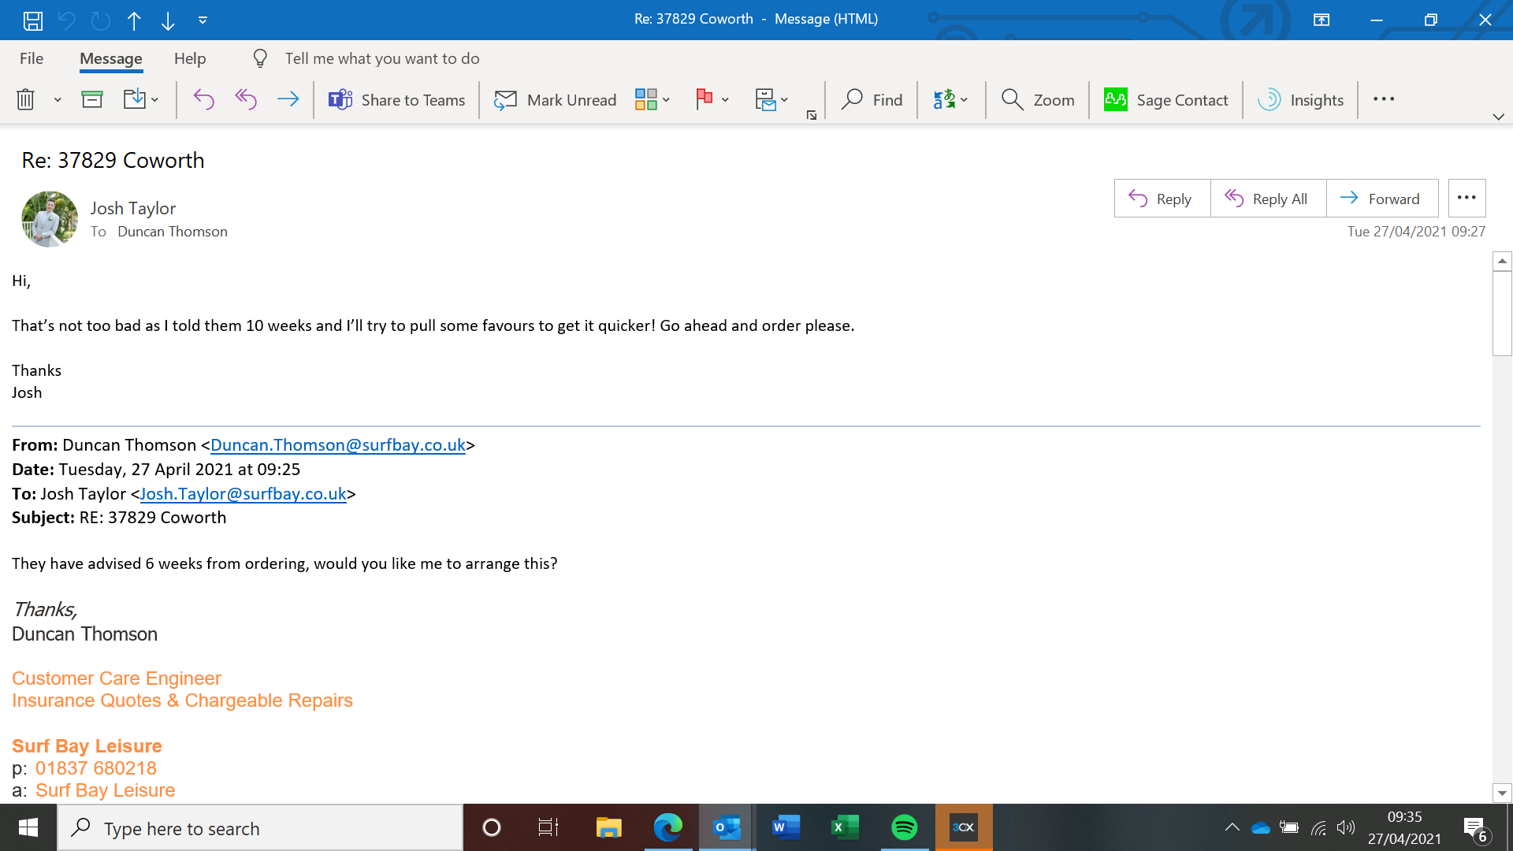
Task: Go to previous item with up arrow
Action: pyautogui.click(x=134, y=20)
